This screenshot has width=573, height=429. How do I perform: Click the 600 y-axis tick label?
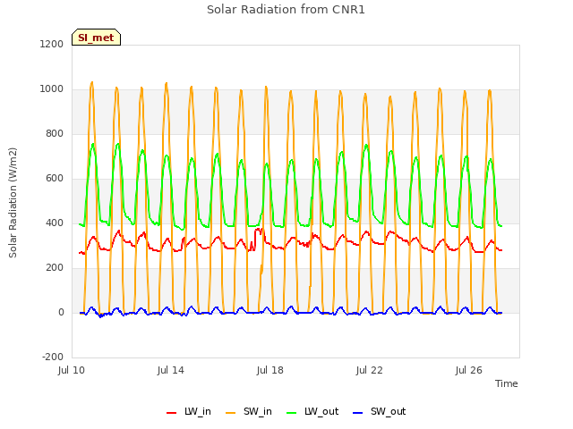tap(55, 179)
